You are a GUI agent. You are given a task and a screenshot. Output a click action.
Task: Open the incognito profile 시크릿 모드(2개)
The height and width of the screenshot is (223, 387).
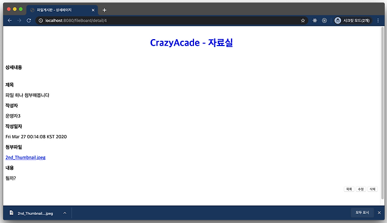coord(352,21)
